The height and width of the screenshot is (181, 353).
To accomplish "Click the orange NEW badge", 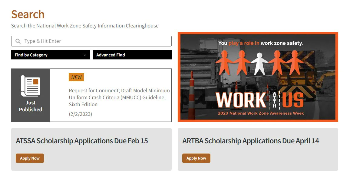I will (x=76, y=77).
